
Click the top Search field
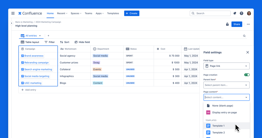(x=210, y=13)
